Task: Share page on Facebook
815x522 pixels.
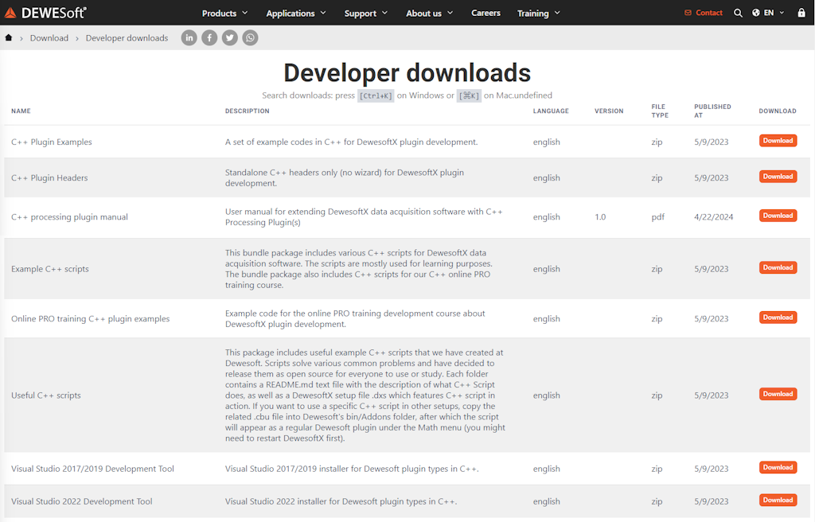Action: pyautogui.click(x=209, y=37)
